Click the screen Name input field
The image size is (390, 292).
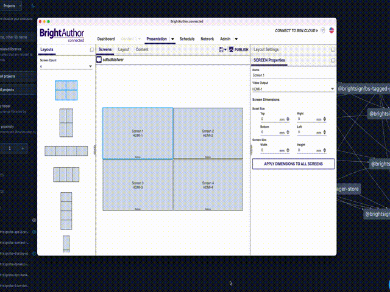click(x=293, y=75)
